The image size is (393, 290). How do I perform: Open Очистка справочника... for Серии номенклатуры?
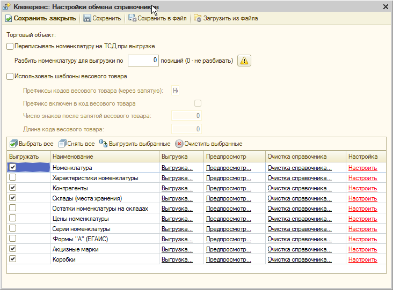click(300, 229)
